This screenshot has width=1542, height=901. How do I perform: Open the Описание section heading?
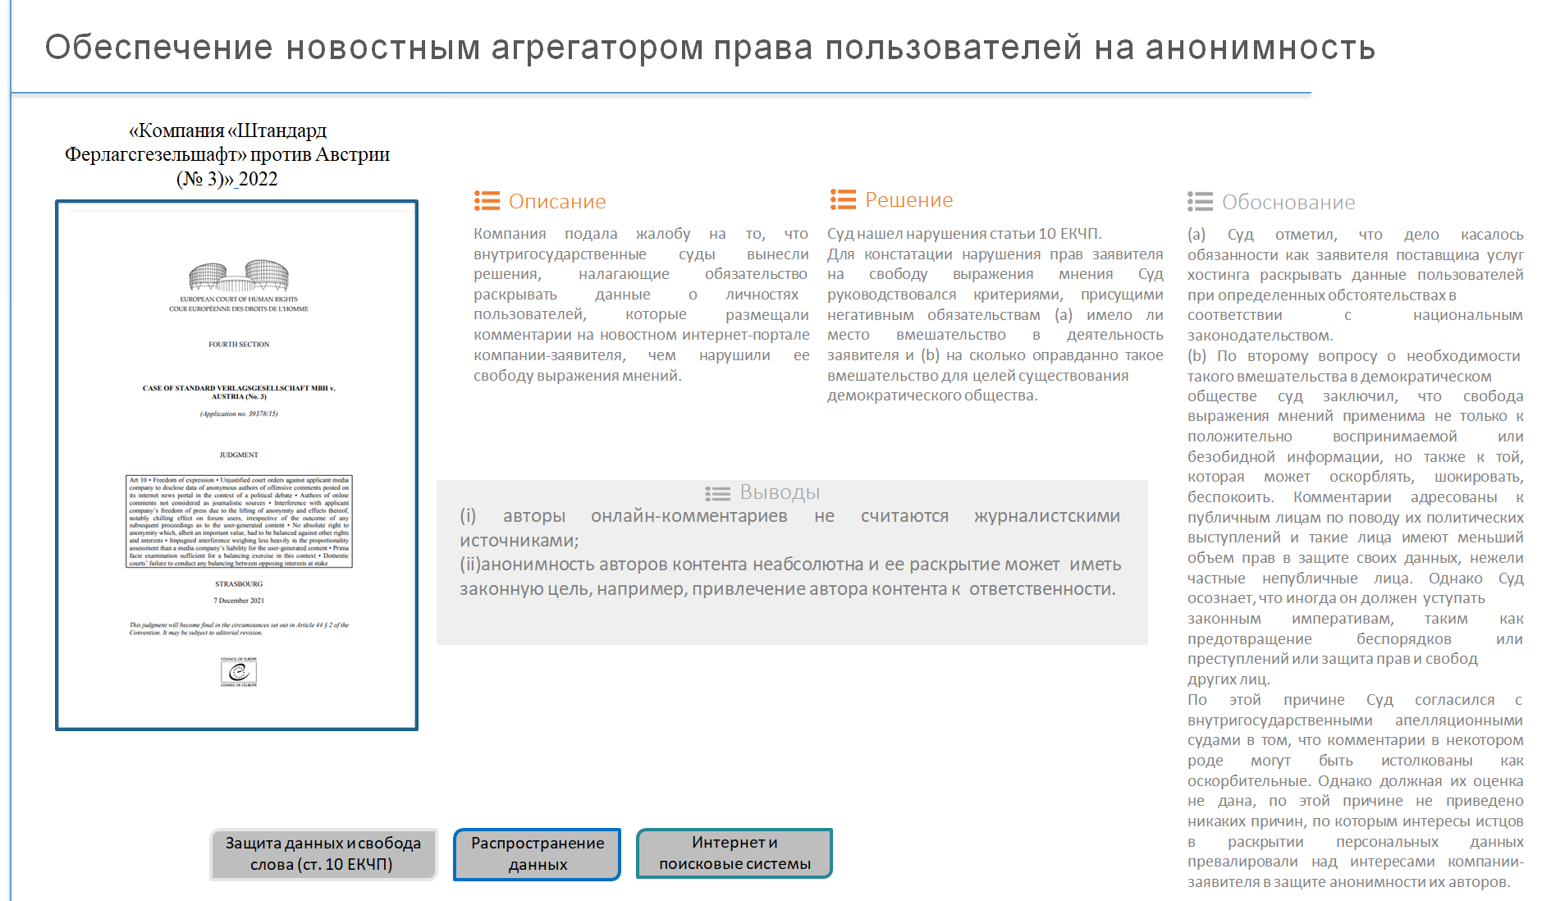coord(557,201)
